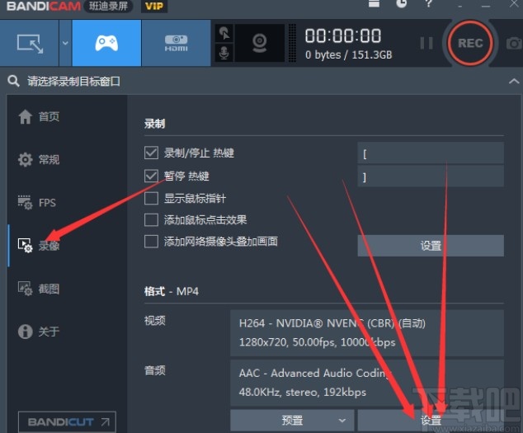
Task: Toggle 暂停 热键 checkbox
Action: [151, 176]
